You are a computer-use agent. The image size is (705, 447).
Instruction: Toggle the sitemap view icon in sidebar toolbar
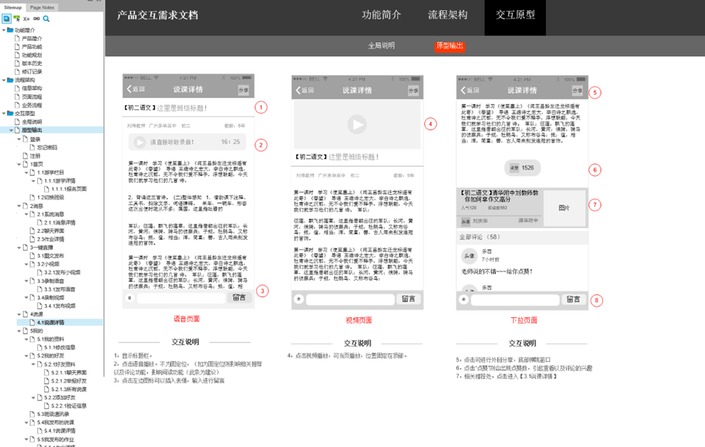tap(6, 19)
